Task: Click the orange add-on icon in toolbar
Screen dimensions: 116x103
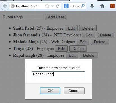Action: (112, 6)
